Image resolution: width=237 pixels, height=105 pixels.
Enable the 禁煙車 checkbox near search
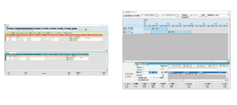tap(181, 15)
